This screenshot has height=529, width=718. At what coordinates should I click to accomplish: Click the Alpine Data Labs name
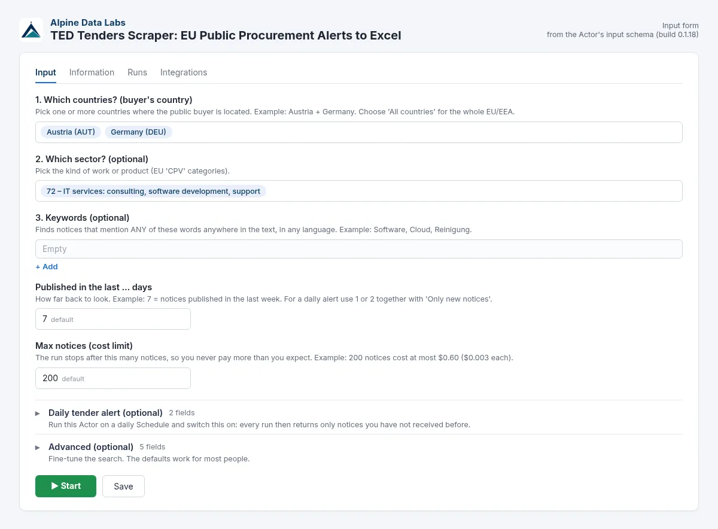(88, 23)
